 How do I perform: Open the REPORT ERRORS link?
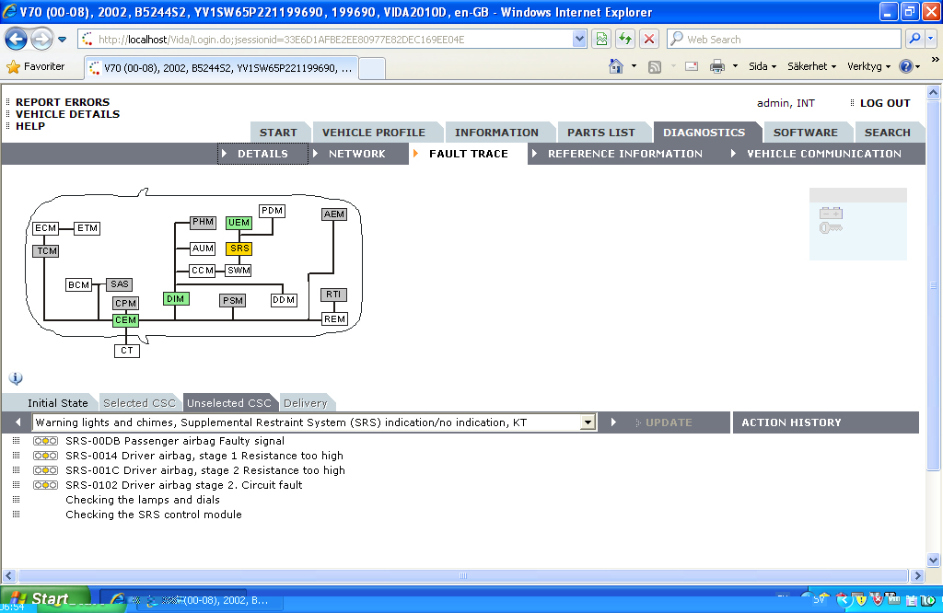coord(62,102)
